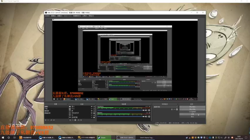Remove selected source with the minus icon
250x140 pixels.
[72, 120]
